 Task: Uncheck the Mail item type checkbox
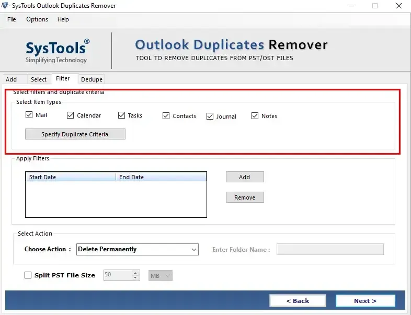(29, 115)
